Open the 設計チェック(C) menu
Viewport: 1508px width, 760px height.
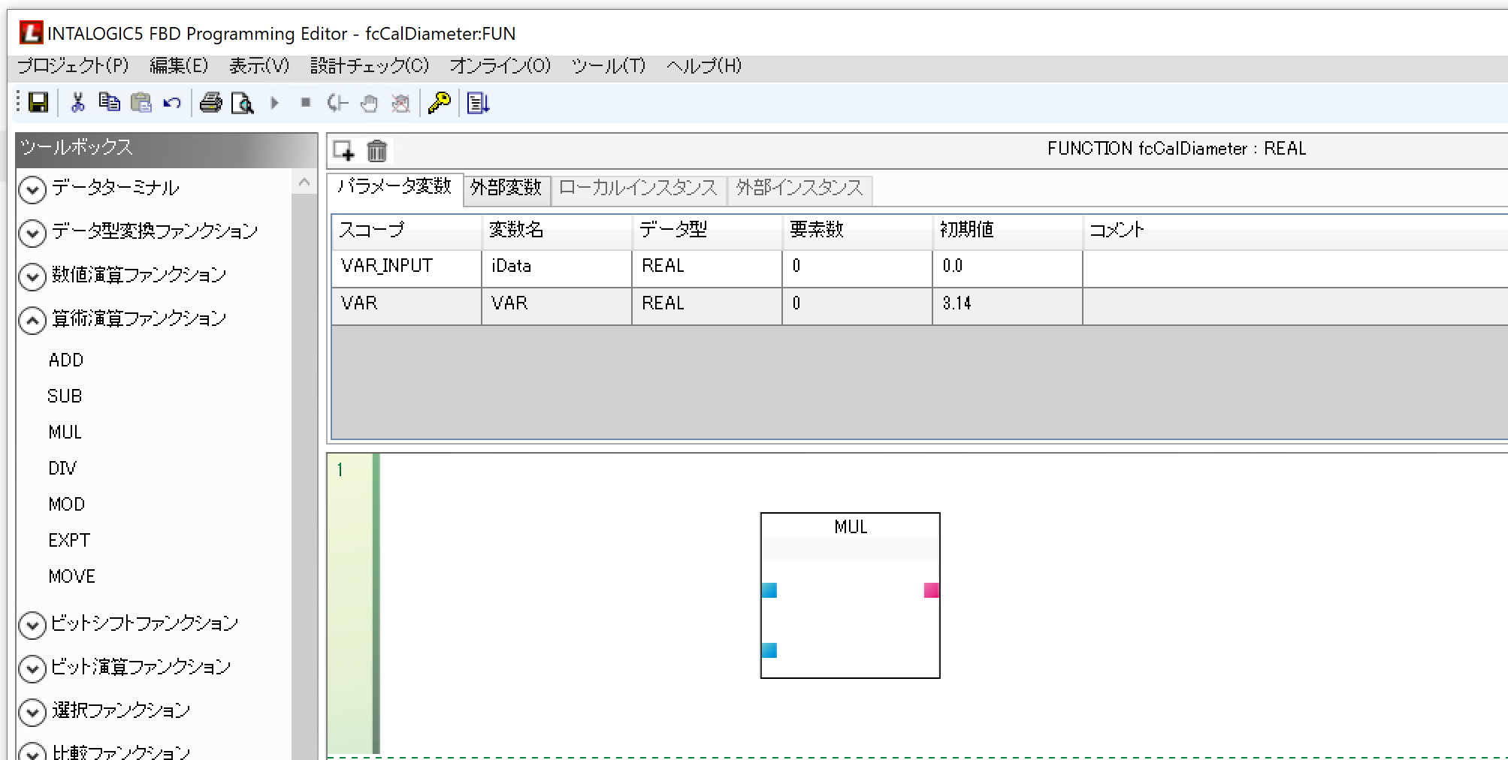369,66
